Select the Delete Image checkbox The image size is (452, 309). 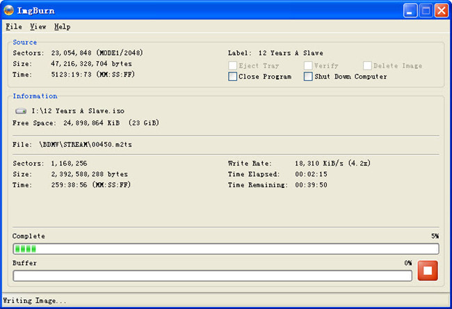pos(367,65)
